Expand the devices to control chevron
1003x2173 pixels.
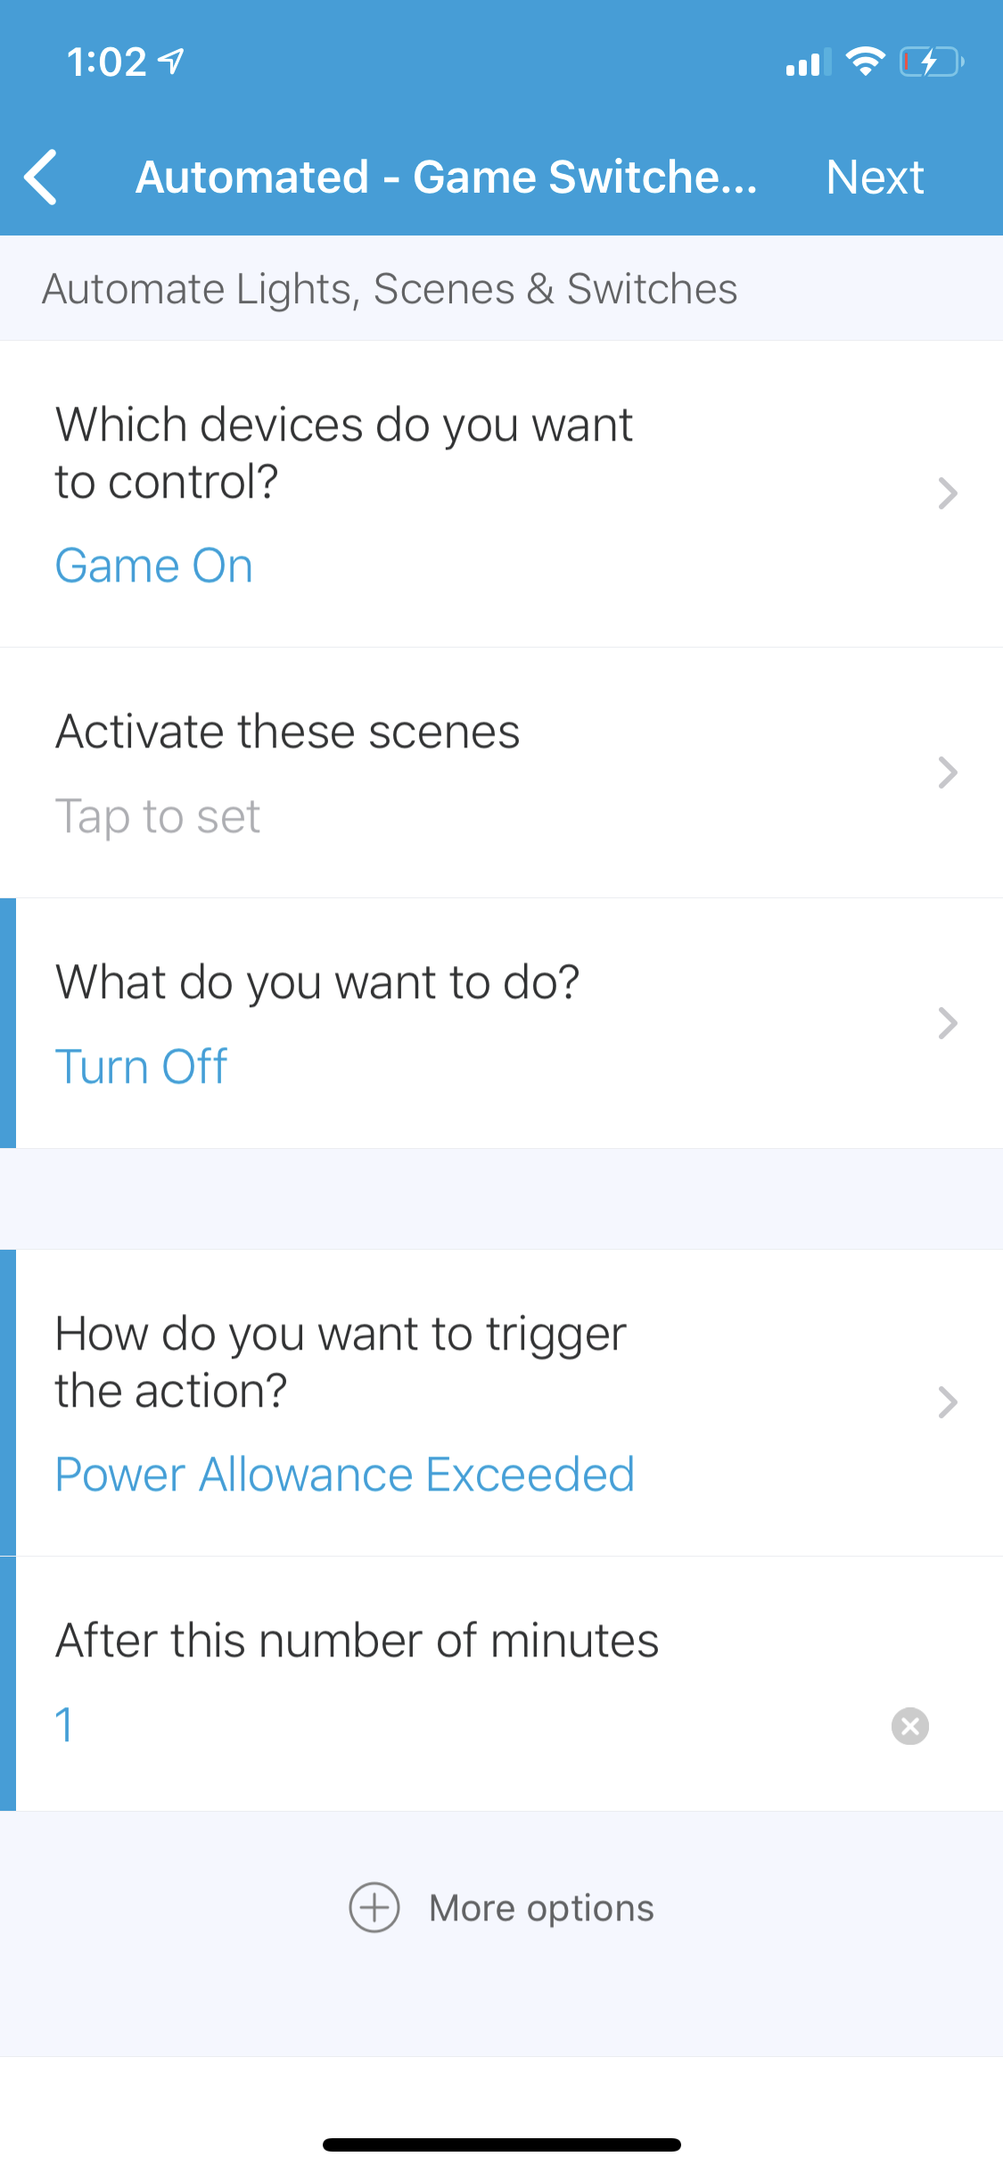coord(947,493)
